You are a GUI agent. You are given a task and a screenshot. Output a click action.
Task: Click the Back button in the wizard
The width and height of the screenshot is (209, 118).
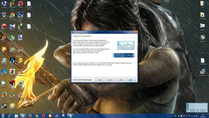(x=121, y=80)
